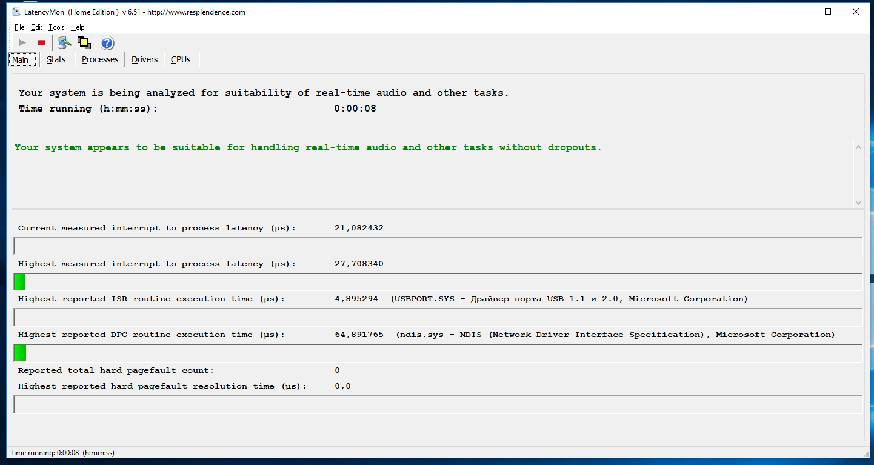Click the LatencyMon app icon in the title bar
Viewport: 874px width, 465px height.
[17, 12]
